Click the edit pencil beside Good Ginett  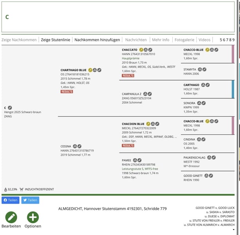click(x=211, y=176)
